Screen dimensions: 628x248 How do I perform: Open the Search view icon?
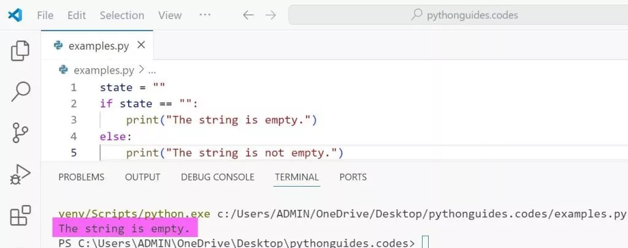click(20, 91)
